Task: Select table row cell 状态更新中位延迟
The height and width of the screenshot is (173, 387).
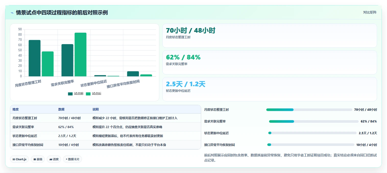Action: pos(25,136)
